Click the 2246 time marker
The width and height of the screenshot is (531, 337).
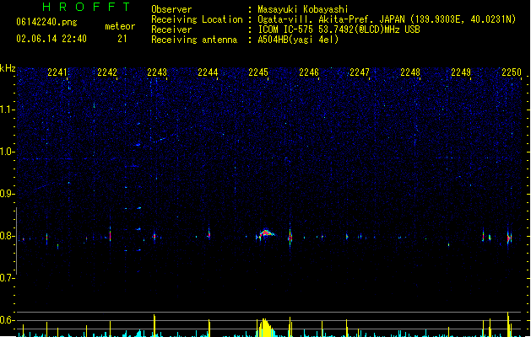pyautogui.click(x=309, y=72)
